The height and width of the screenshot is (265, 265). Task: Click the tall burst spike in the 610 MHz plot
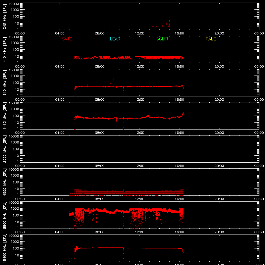114,82
